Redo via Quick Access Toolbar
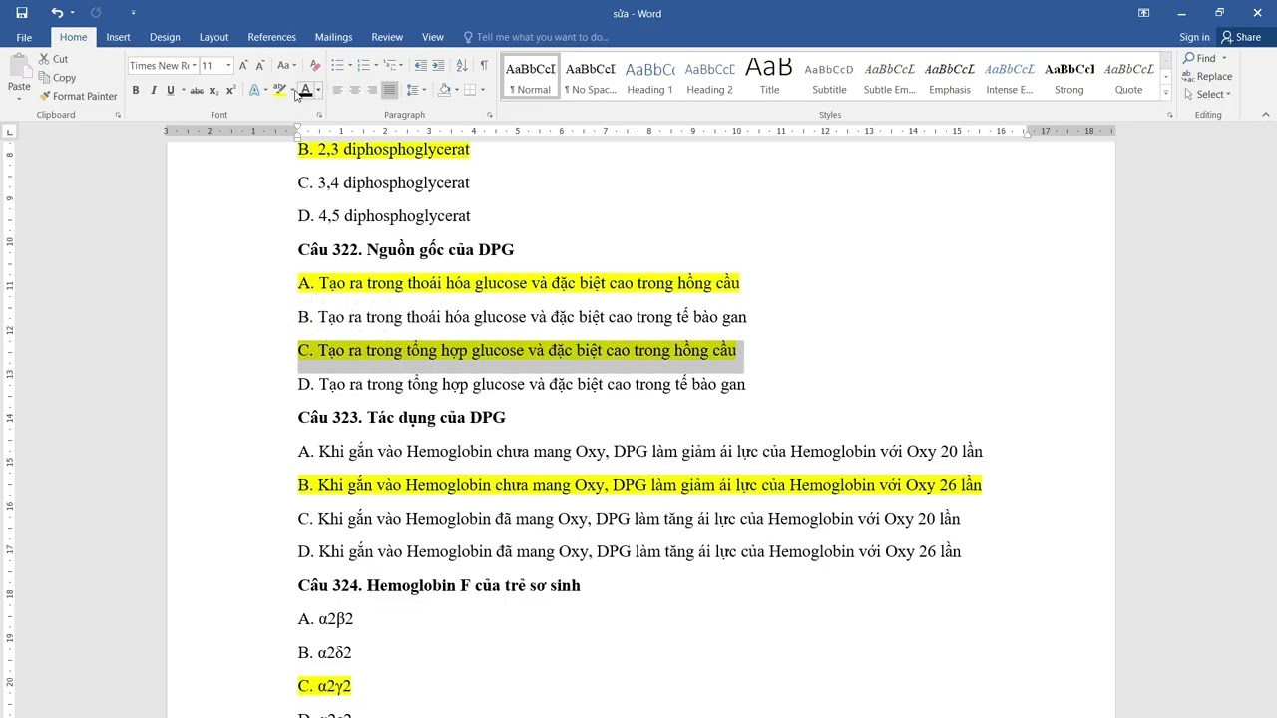This screenshot has height=718, width=1277. pos(96,13)
